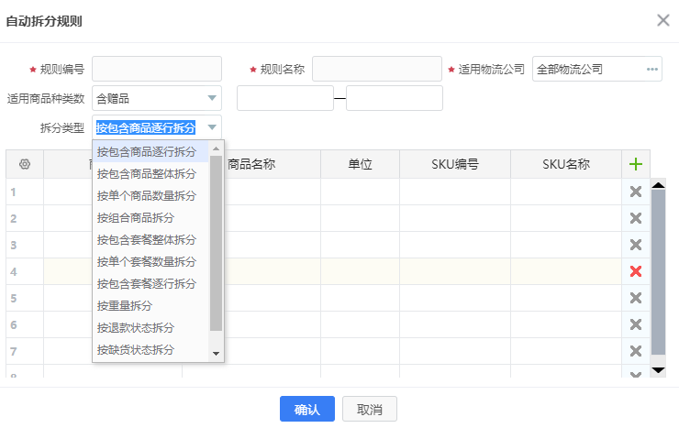The width and height of the screenshot is (679, 428).
Task: Pick 按组合商品拆分 from the list
Action: point(150,218)
